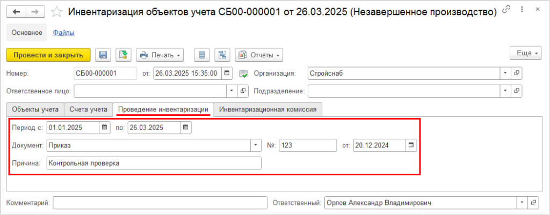
Task: Open the Файлы link
Action: (63, 33)
